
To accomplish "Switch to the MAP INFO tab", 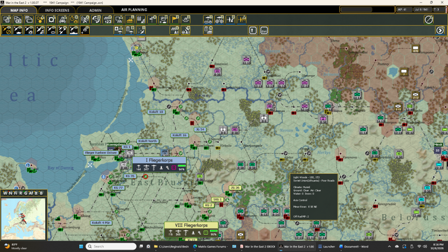I will coord(19,10).
